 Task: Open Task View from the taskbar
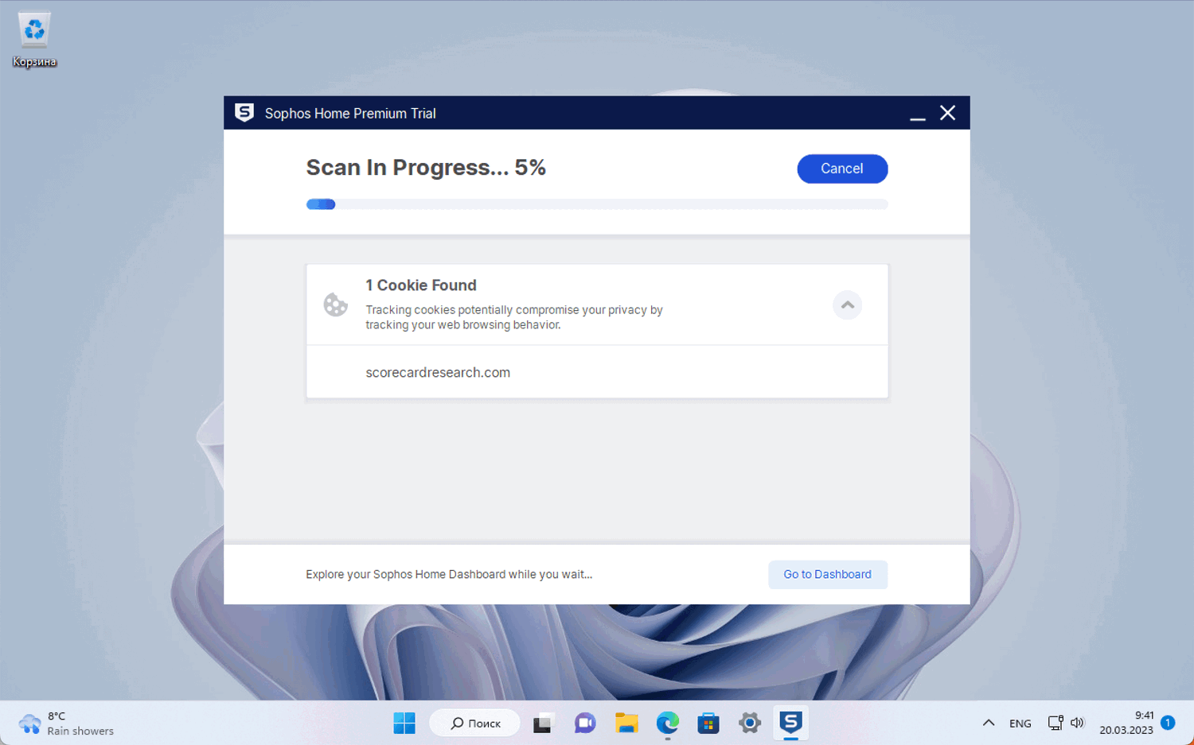[x=542, y=723]
